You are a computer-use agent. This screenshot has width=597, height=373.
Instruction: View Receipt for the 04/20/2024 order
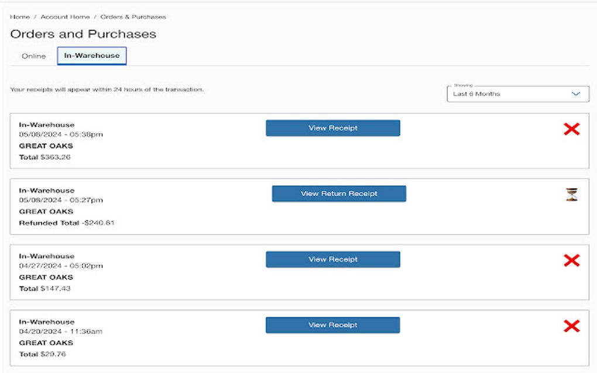click(x=332, y=325)
